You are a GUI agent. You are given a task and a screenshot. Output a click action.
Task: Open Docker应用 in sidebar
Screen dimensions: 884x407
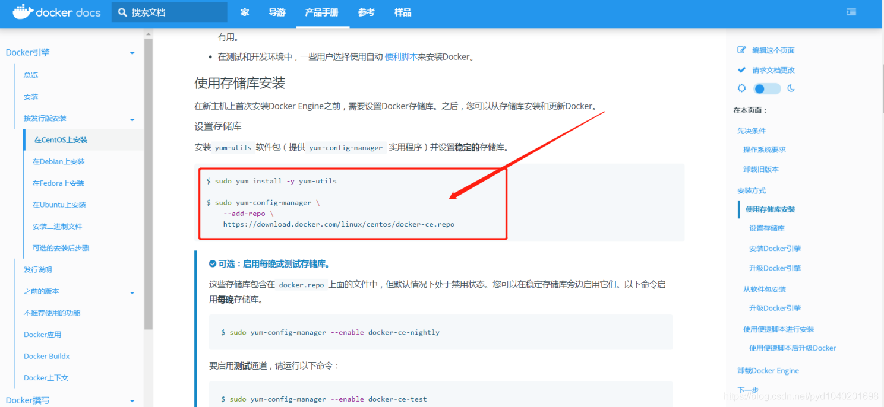coord(42,335)
